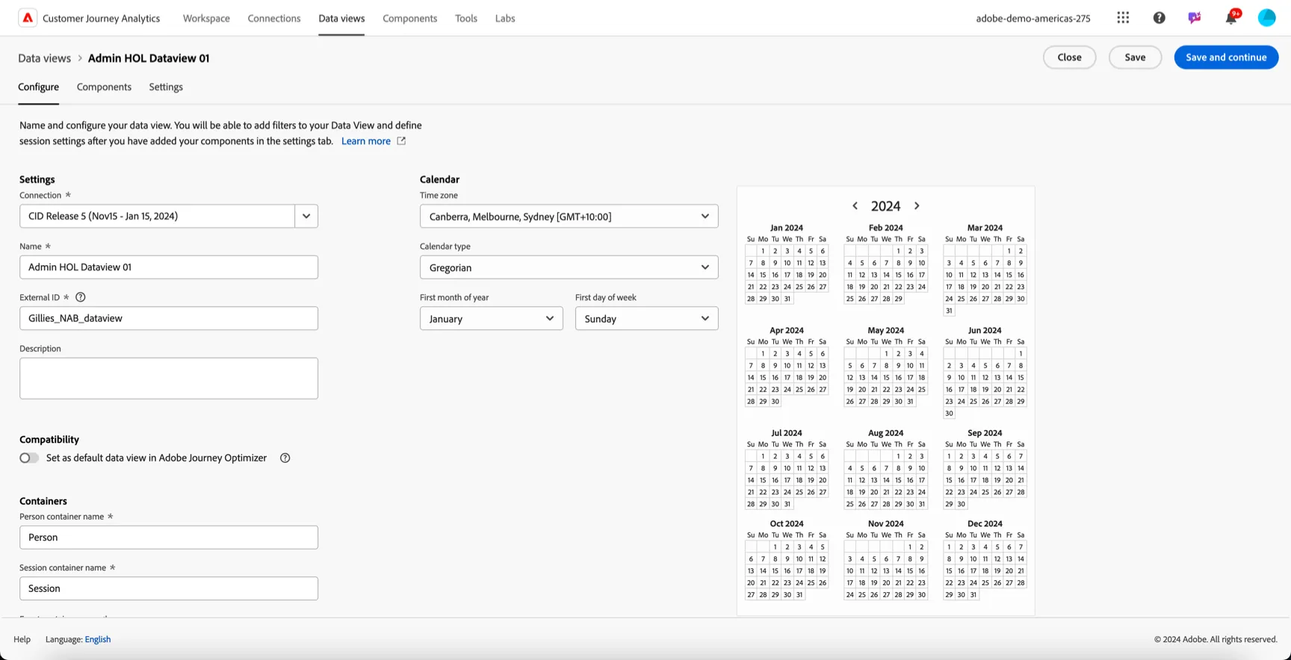This screenshot has height=660, width=1291.
Task: Click the Person container name field
Action: tap(169, 538)
